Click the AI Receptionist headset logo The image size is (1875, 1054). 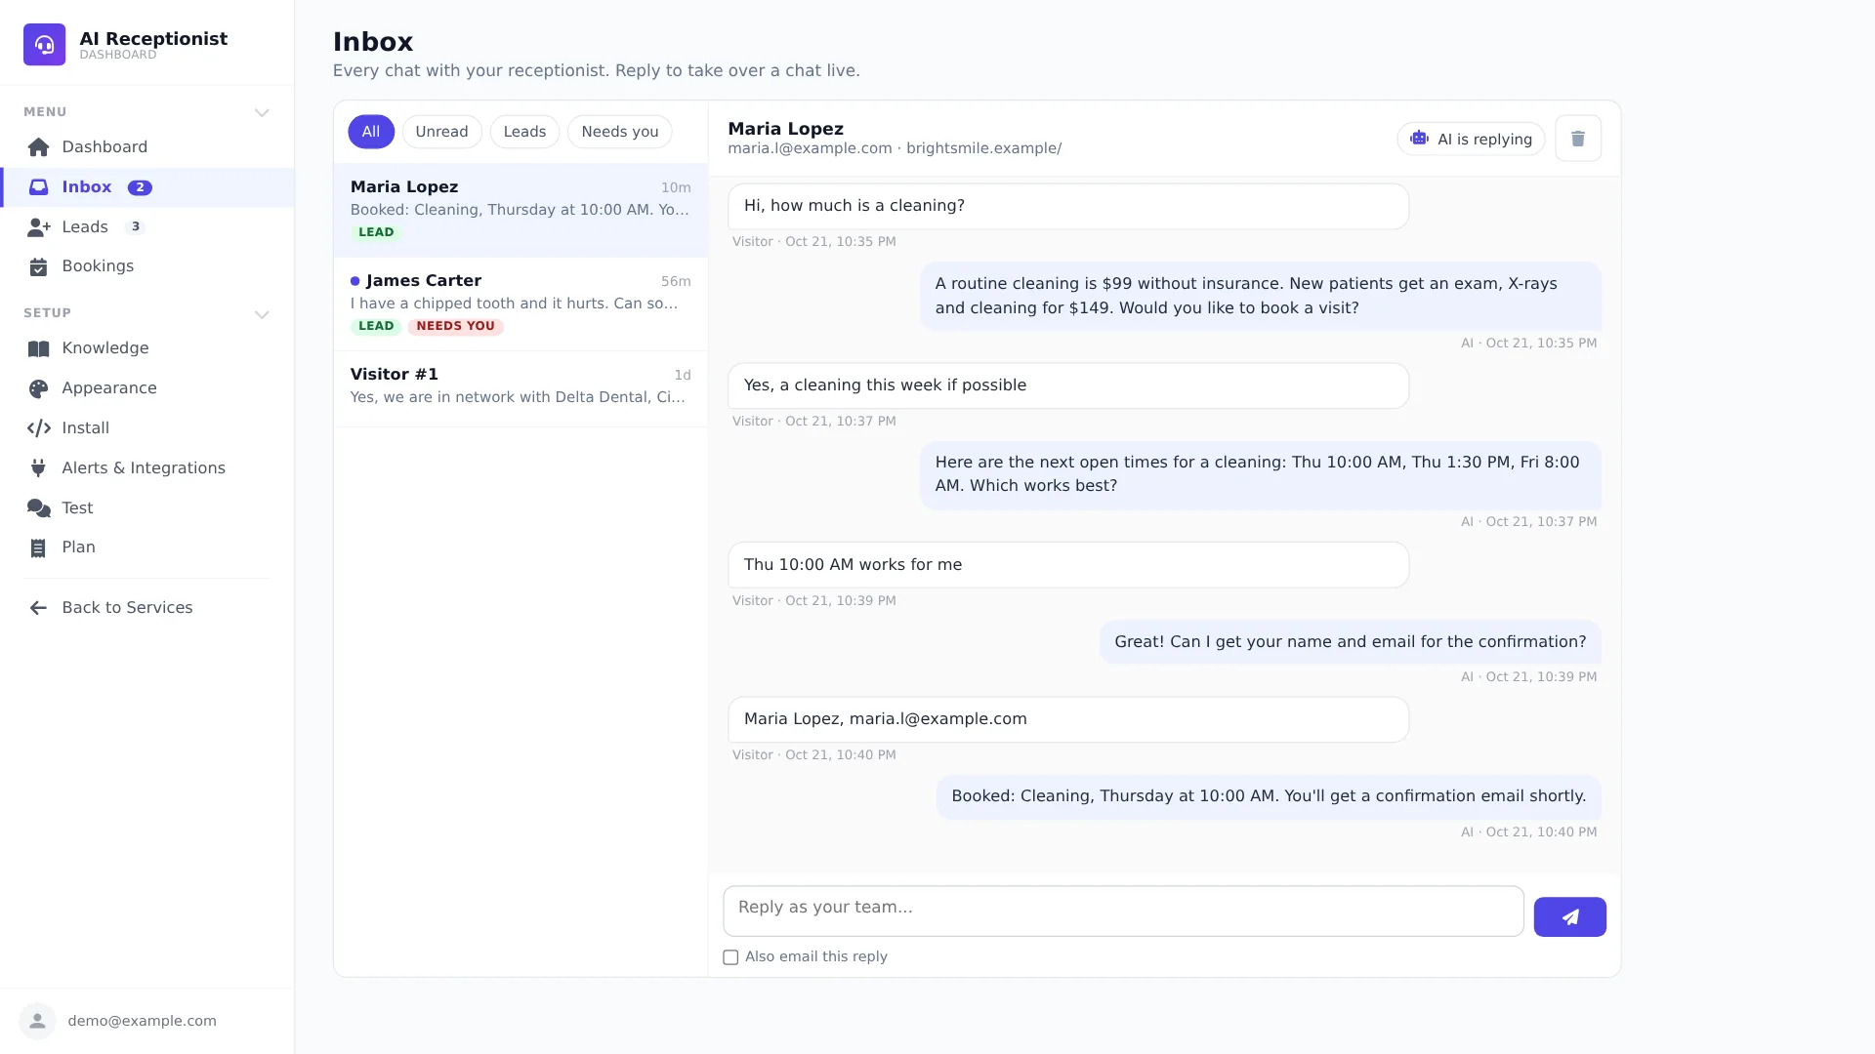(x=44, y=45)
